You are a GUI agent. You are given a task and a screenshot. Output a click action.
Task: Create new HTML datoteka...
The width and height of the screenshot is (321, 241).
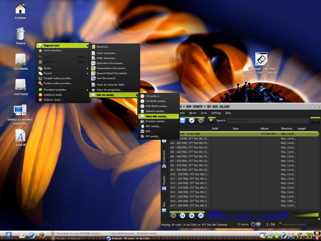point(114,58)
